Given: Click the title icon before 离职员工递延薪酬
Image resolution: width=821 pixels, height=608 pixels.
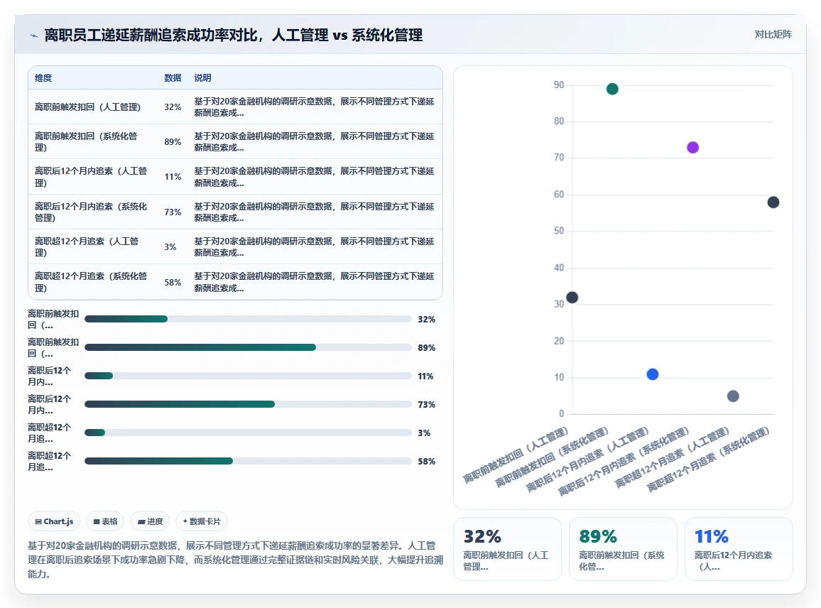Looking at the screenshot, I should 33,36.
